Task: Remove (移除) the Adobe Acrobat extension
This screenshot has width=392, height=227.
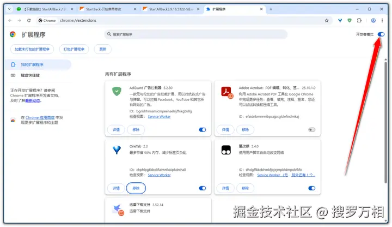Action: pos(245,130)
